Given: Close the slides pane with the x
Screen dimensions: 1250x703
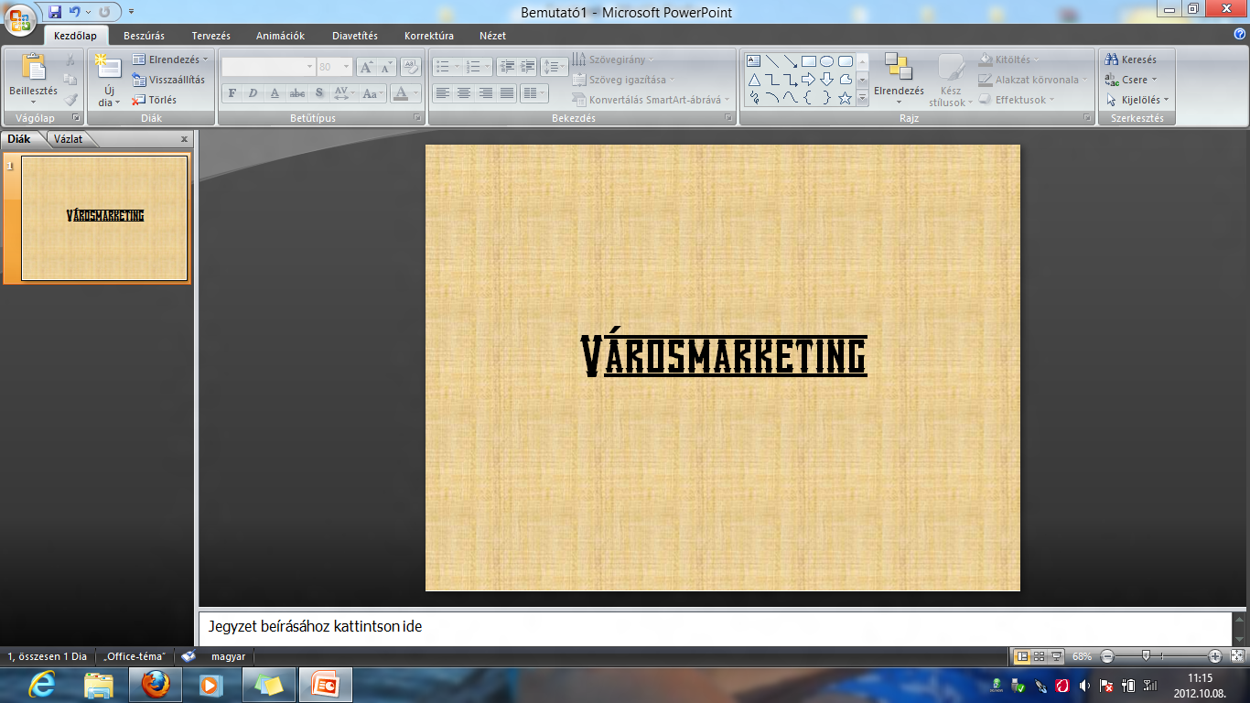Looking at the screenshot, I should pos(184,139).
